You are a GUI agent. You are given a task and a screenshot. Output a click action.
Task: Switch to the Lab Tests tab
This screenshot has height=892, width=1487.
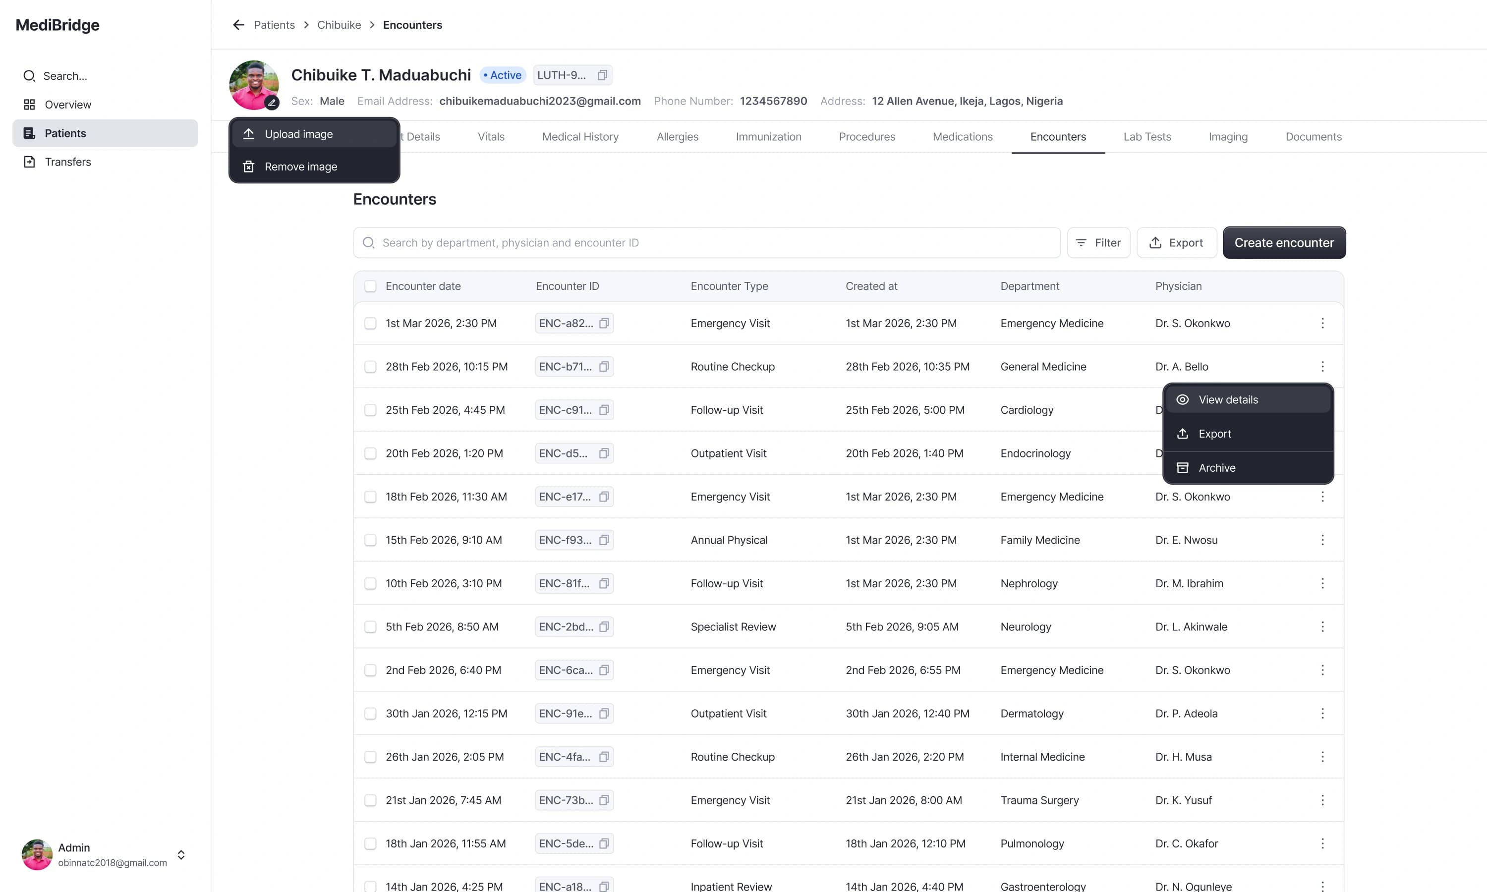click(1147, 136)
